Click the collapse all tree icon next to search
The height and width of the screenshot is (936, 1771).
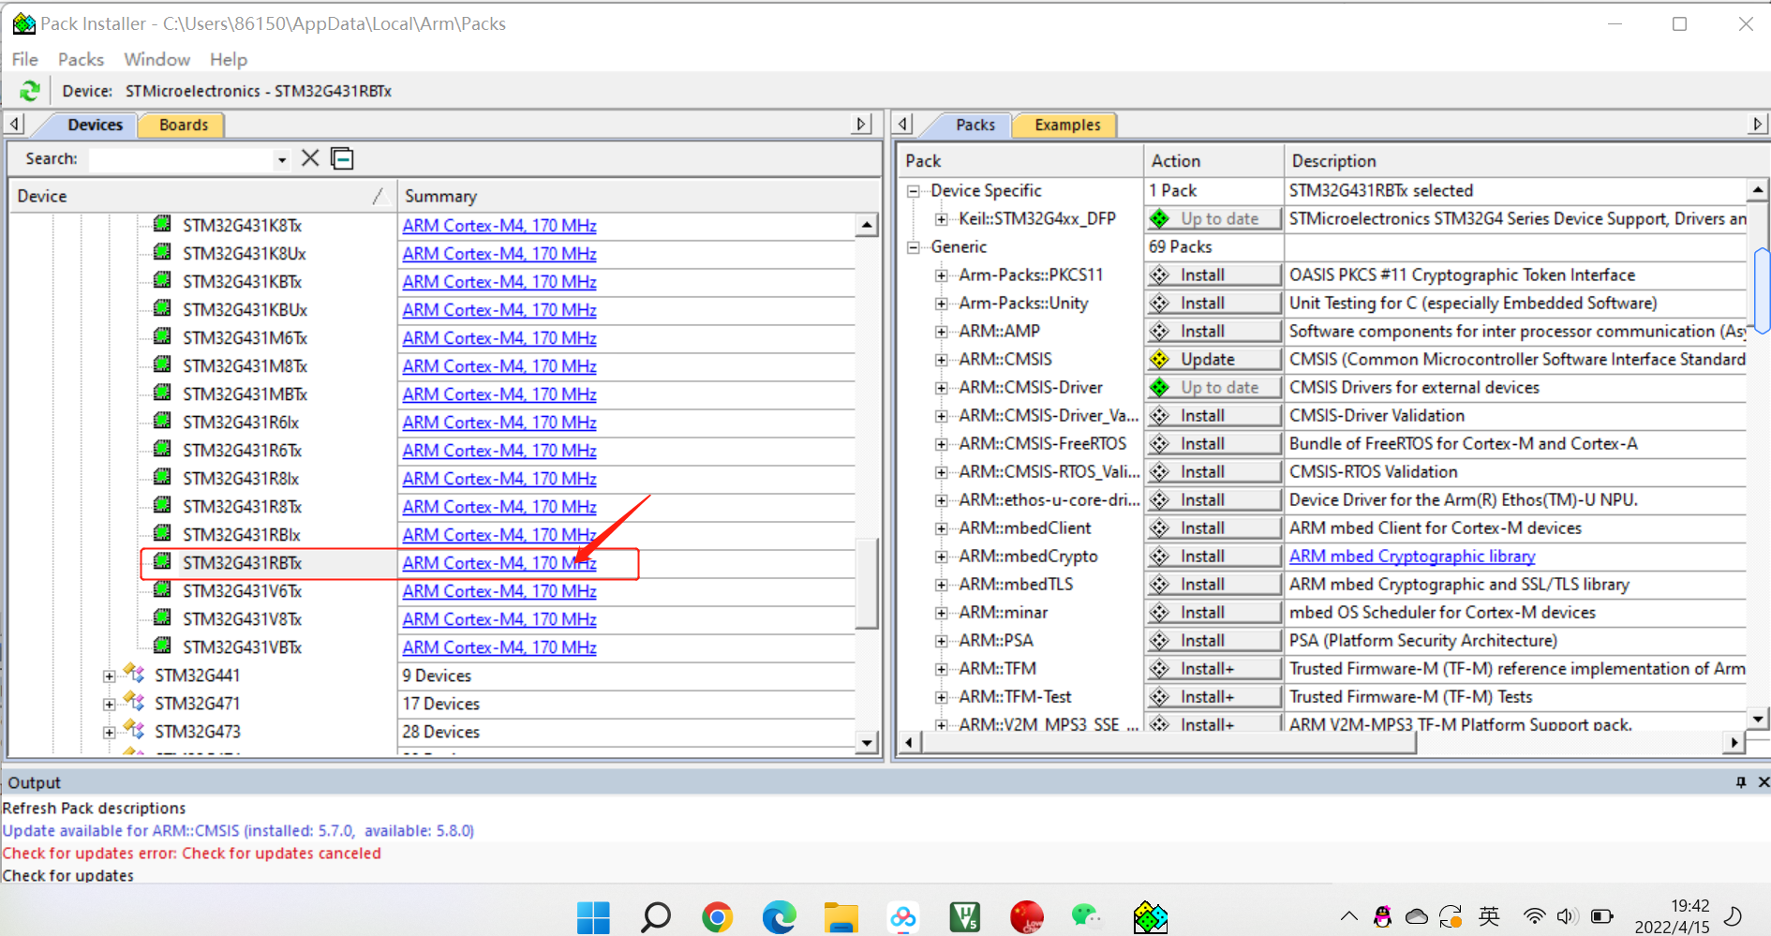click(x=343, y=158)
